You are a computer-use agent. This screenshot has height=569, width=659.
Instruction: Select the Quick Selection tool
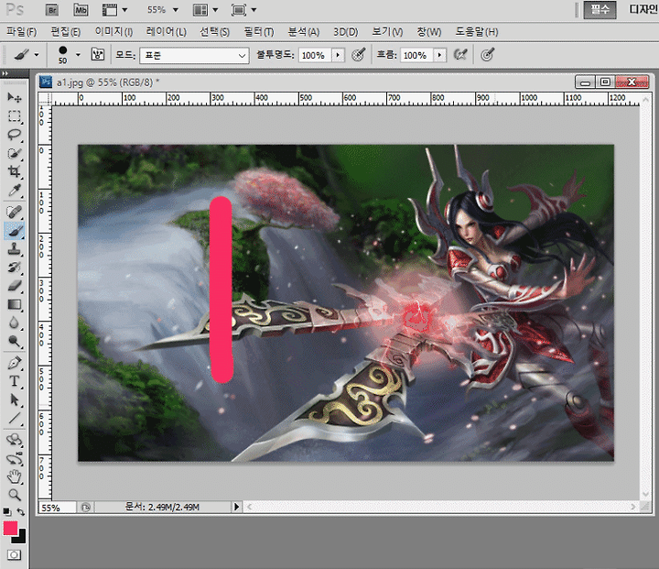(15, 153)
